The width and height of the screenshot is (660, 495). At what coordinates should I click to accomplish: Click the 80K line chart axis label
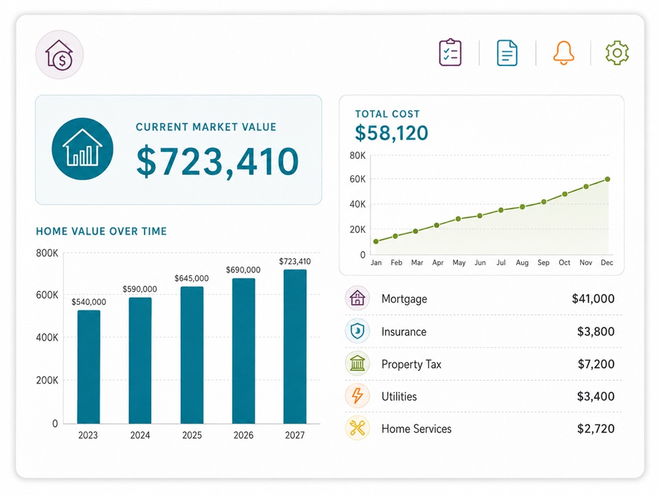(x=357, y=156)
